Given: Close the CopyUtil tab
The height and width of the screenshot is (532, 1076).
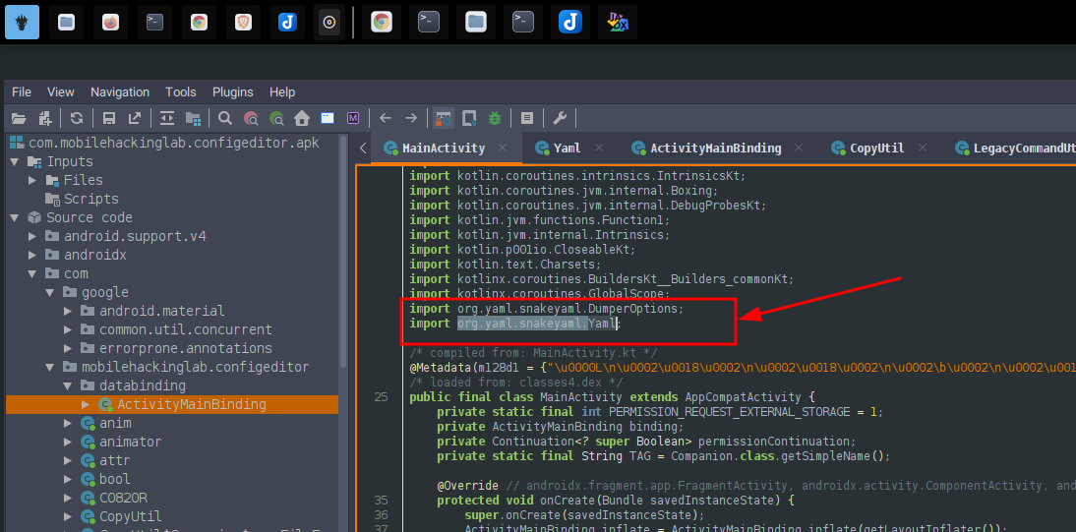Looking at the screenshot, I should click(x=922, y=148).
